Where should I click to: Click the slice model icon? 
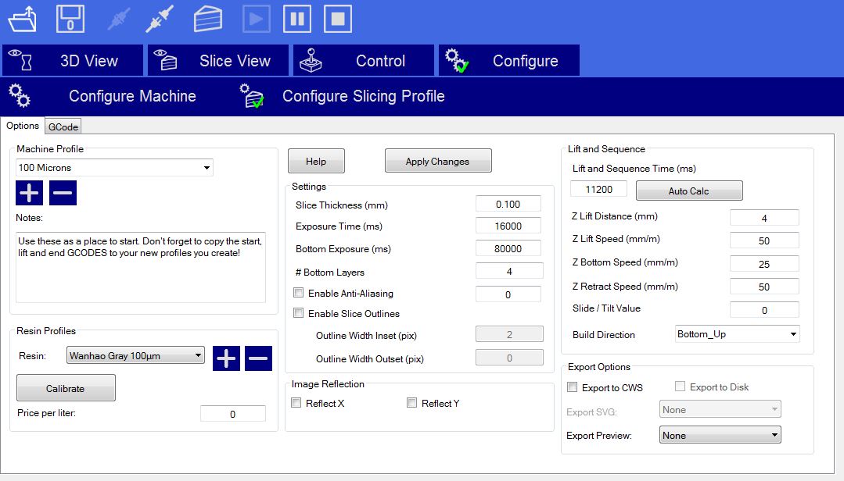[x=208, y=19]
